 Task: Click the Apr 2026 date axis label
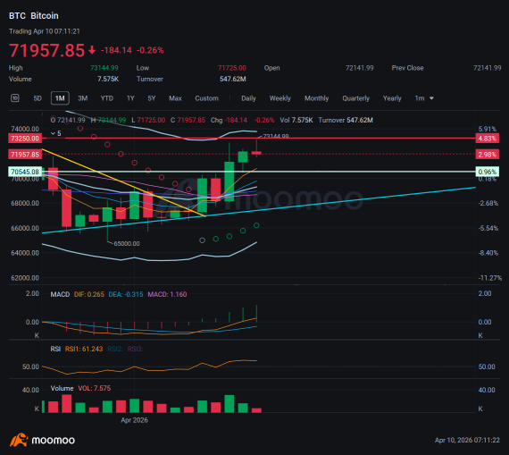coord(134,420)
